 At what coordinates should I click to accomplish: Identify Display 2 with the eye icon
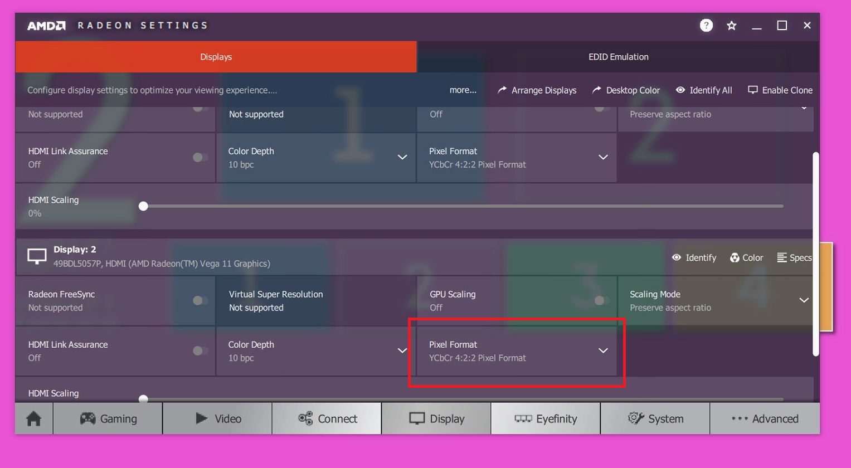(x=694, y=257)
